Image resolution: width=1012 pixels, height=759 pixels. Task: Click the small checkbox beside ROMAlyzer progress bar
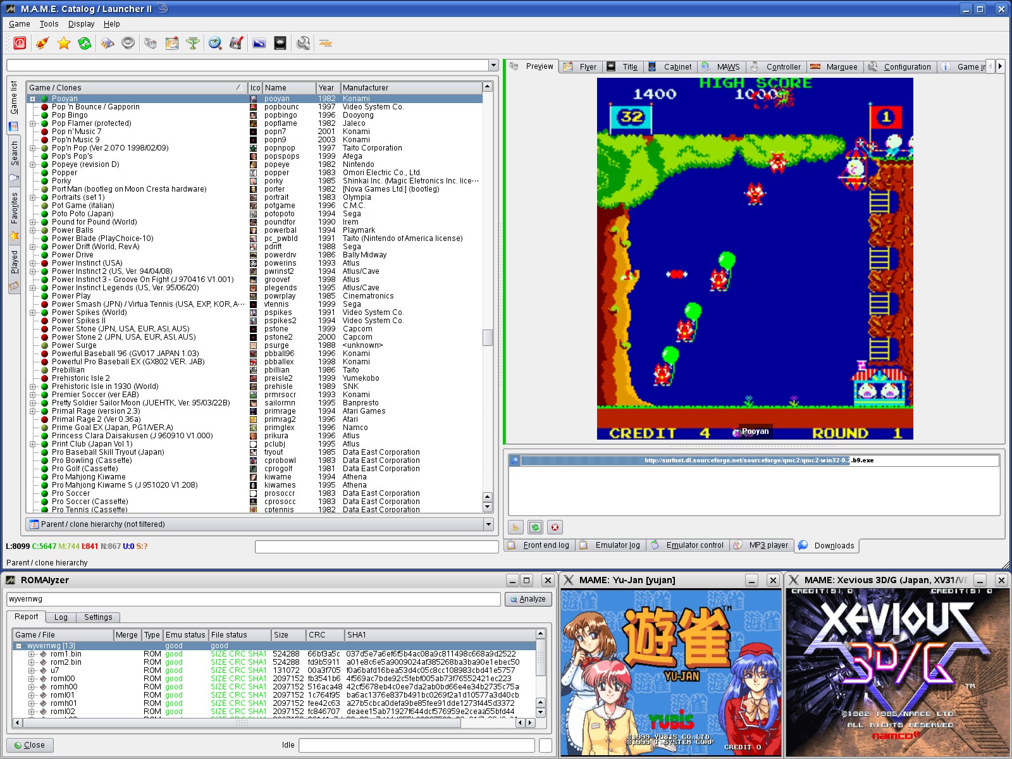[x=545, y=745]
